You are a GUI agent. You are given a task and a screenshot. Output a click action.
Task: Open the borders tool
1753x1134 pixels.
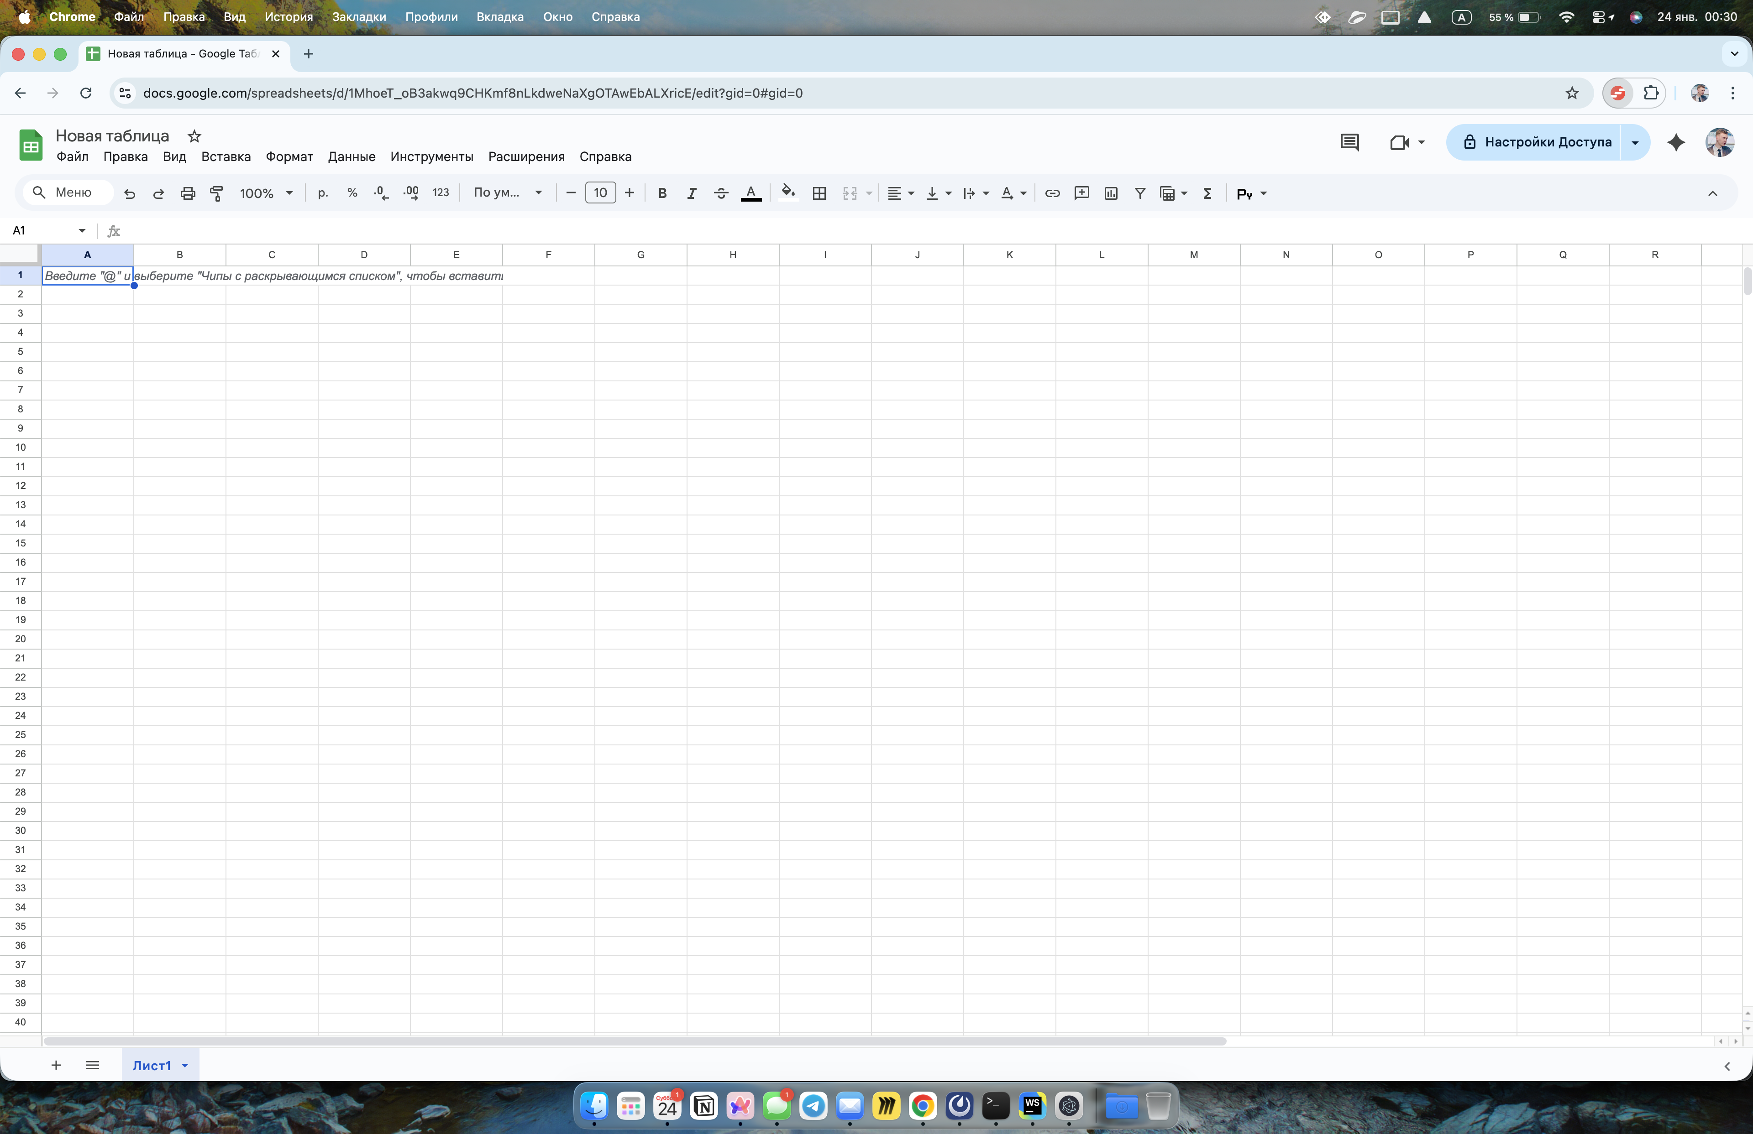tap(819, 193)
